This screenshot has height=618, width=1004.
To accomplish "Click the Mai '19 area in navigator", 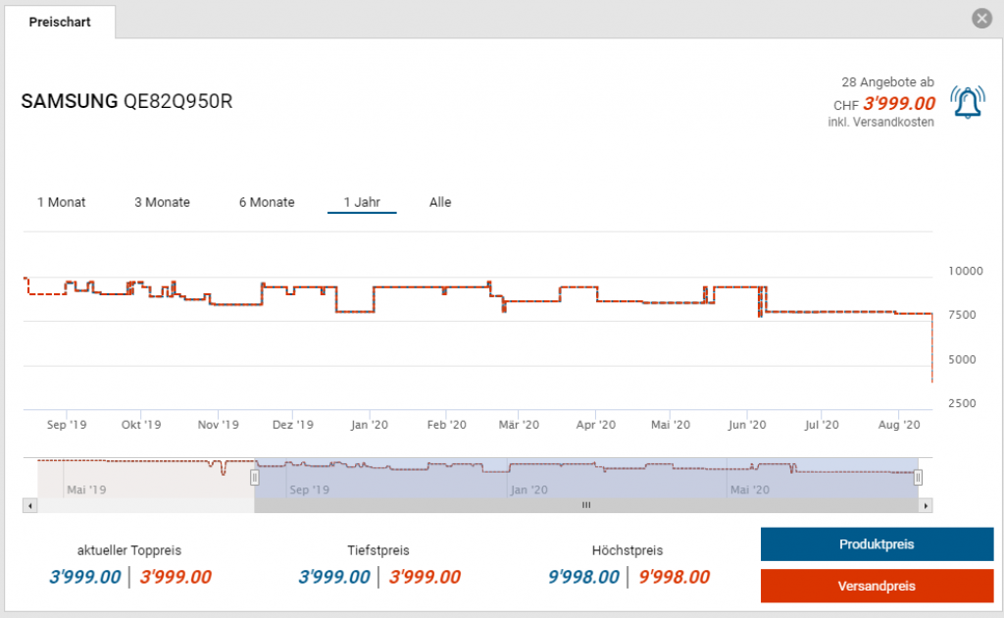I will tap(84, 488).
